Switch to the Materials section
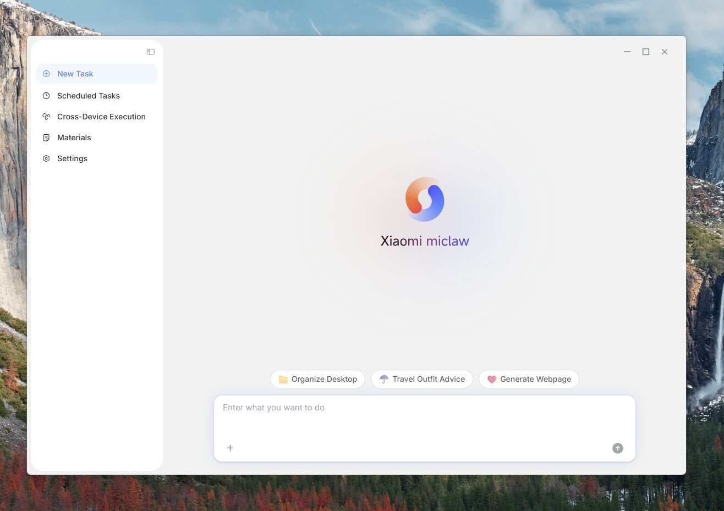 74,137
